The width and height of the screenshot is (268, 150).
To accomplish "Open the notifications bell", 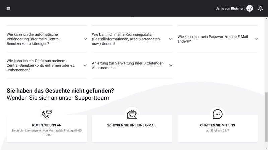I will [260, 9].
